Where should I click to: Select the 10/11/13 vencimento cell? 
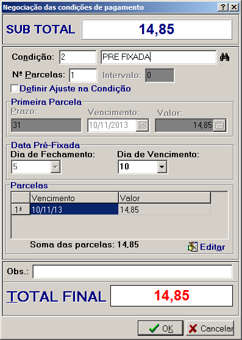[x=74, y=210]
